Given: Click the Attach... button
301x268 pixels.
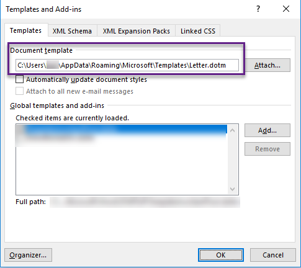Looking at the screenshot, I should [267, 65].
